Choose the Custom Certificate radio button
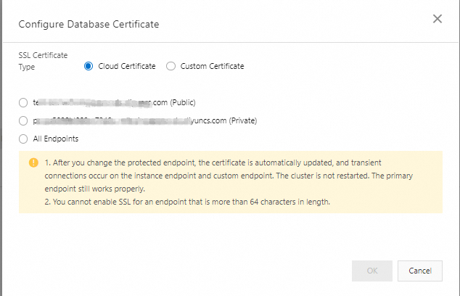 pyautogui.click(x=171, y=66)
